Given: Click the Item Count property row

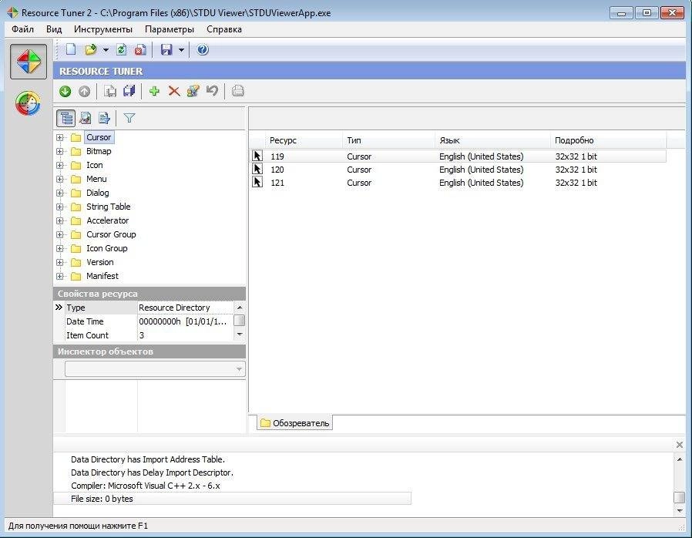Looking at the screenshot, I should (143, 335).
